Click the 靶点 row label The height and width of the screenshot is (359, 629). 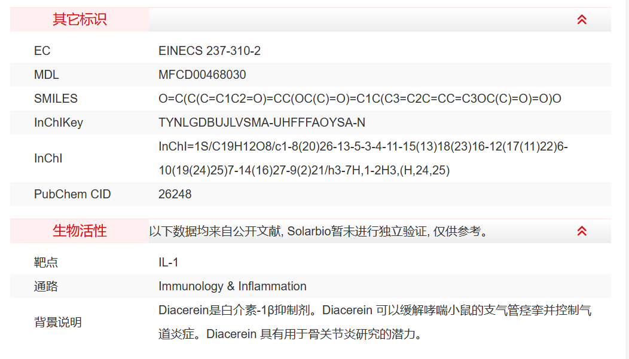(x=46, y=262)
